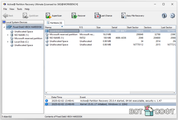The width and height of the screenshot is (178, 120).
Task: Sort by the Serial column header
Action: (x=119, y=27)
